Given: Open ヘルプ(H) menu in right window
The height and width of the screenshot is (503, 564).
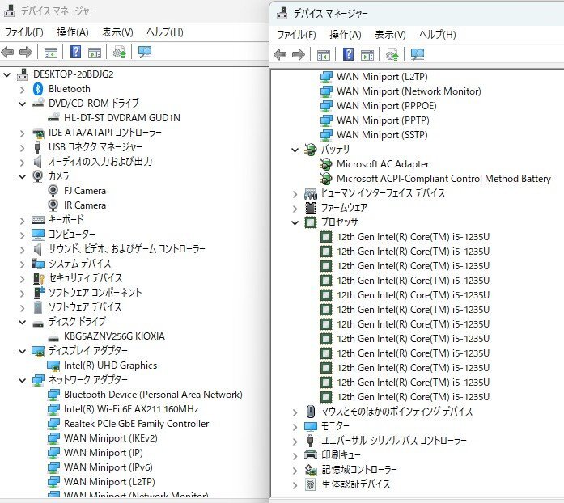Looking at the screenshot, I should (x=438, y=35).
